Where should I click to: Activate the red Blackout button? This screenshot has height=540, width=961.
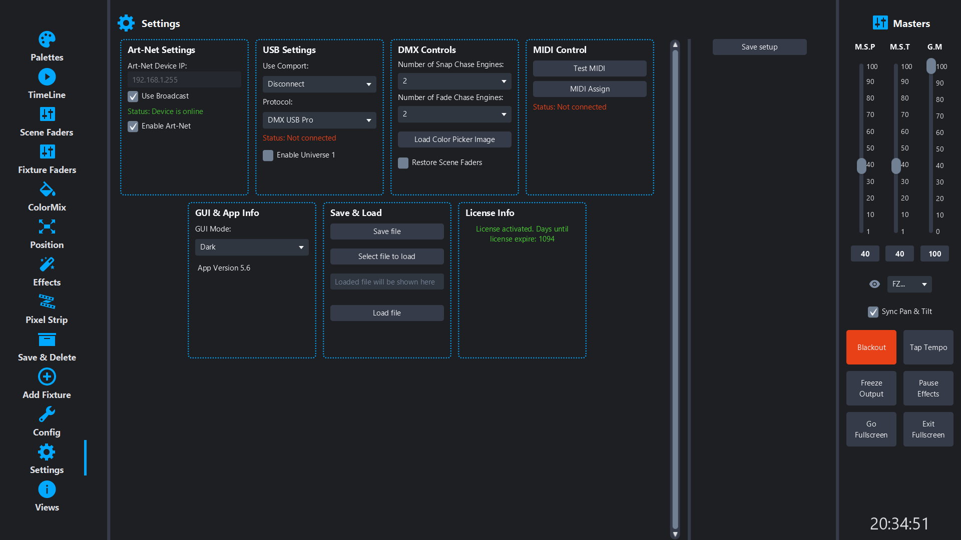click(871, 347)
